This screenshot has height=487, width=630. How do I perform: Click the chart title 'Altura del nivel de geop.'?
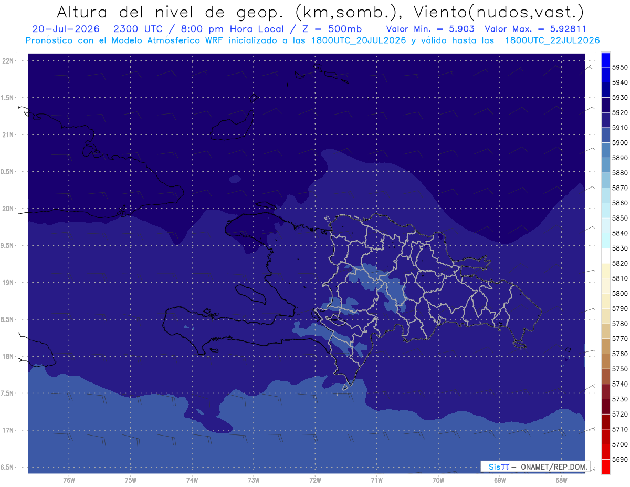[170, 12]
